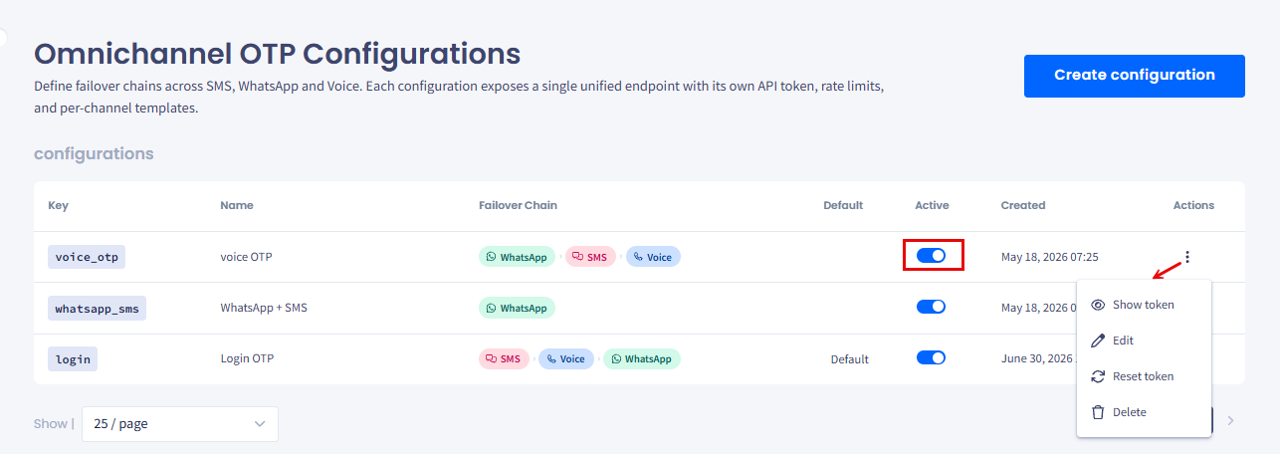The width and height of the screenshot is (1280, 454).
Task: Click the Active column header
Action: pos(932,205)
